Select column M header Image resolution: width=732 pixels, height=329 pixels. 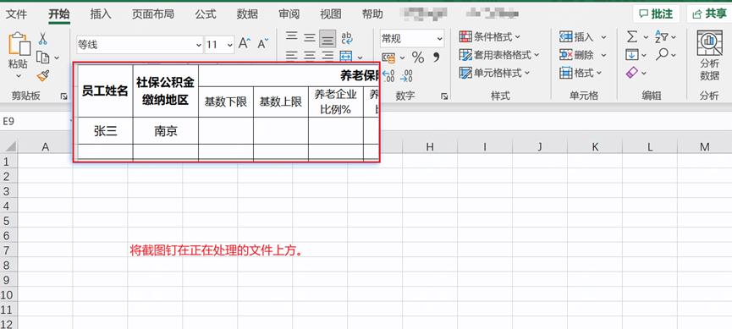click(704, 146)
